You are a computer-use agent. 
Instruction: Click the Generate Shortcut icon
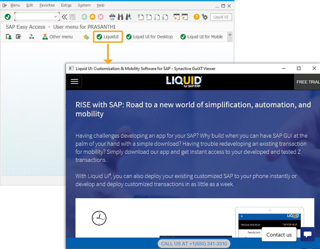click(185, 17)
